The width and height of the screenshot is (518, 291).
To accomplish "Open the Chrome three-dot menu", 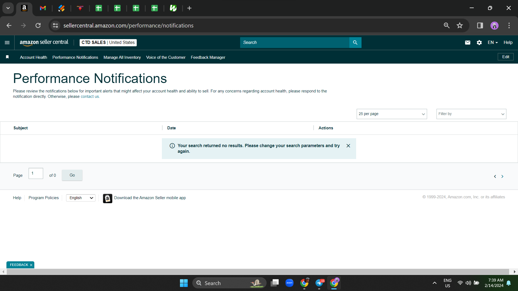I will coord(509,25).
